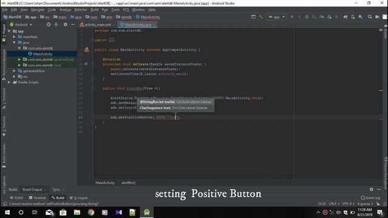Toggle Build Variants sidebar tab
The image size is (388, 218).
click(x=4, y=155)
